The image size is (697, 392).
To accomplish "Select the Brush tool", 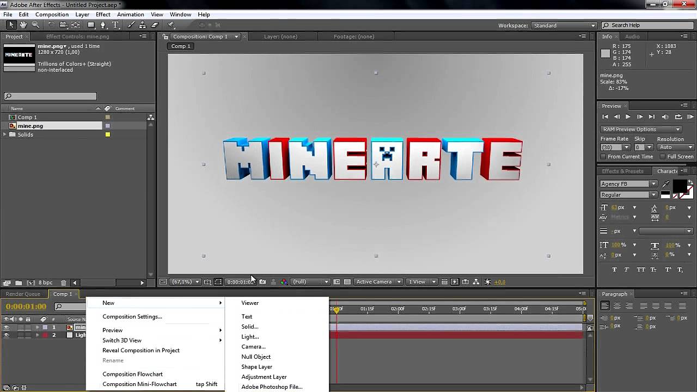I will [x=131, y=25].
